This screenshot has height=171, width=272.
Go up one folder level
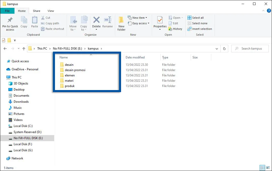point(24,49)
